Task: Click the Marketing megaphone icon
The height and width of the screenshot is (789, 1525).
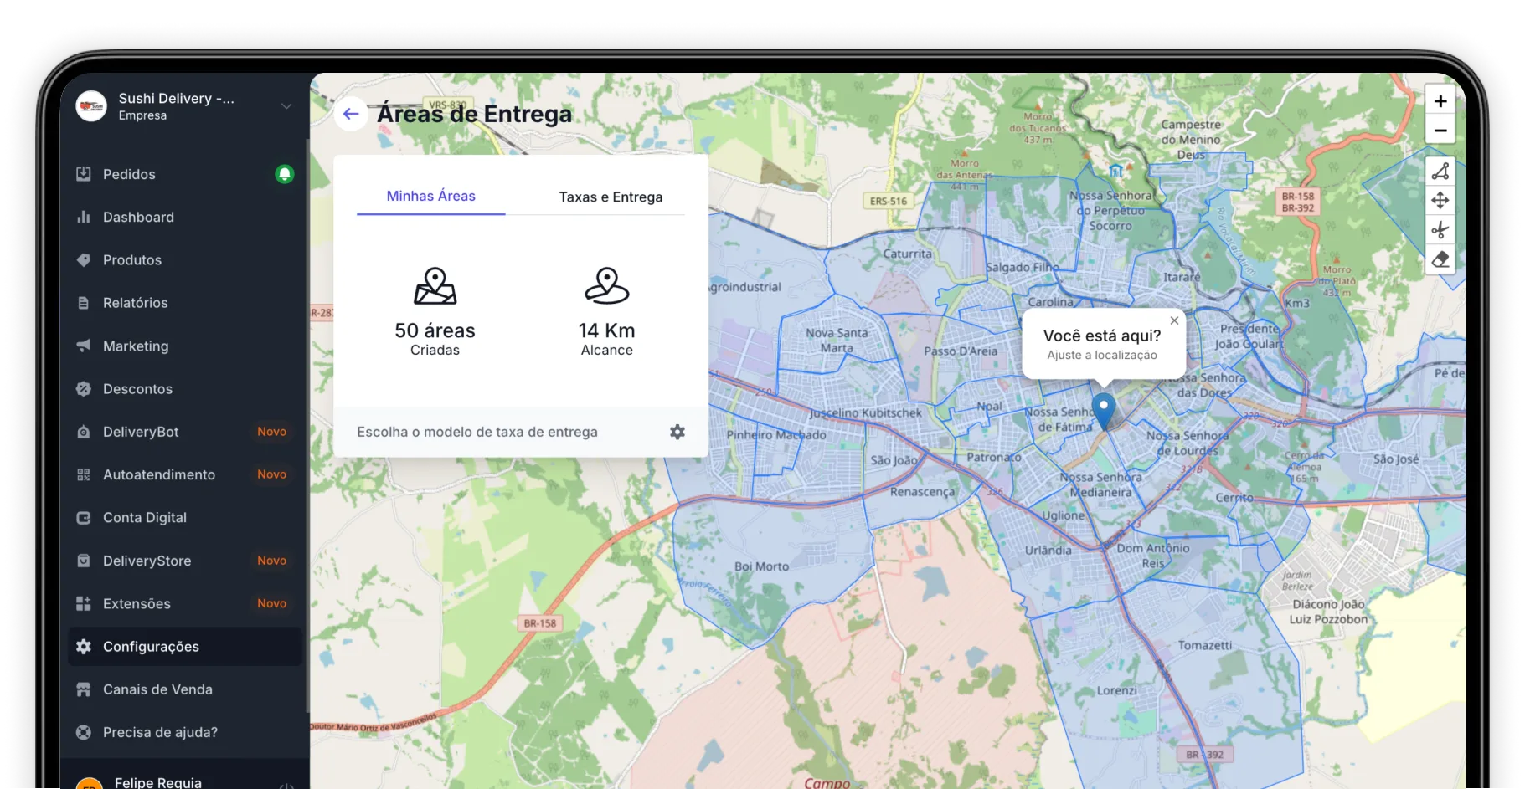Action: (84, 346)
